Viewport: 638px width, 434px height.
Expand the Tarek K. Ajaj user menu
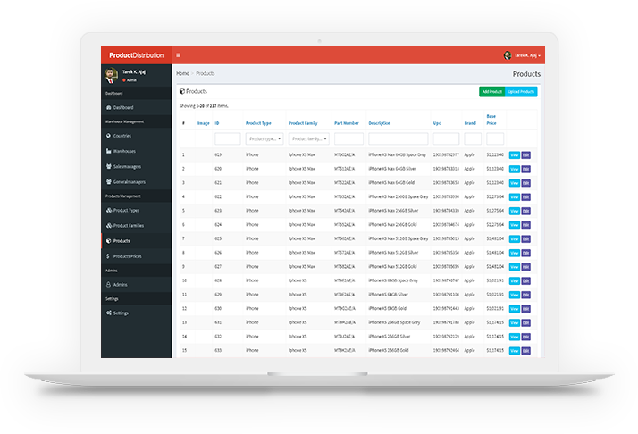tap(523, 55)
